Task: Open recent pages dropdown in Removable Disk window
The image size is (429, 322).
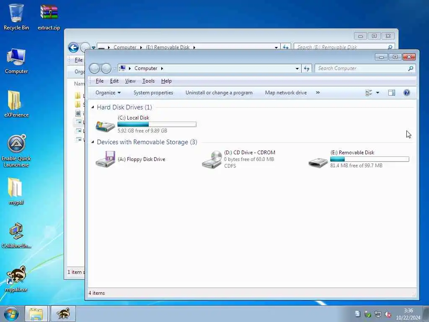Action: pos(93,48)
